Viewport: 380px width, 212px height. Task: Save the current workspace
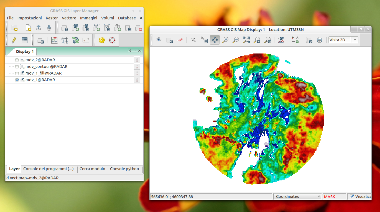[49, 28]
